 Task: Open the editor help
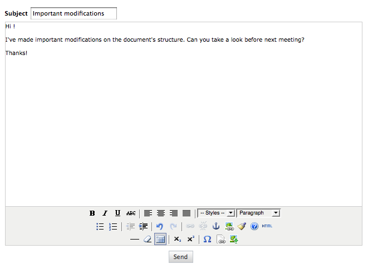pyautogui.click(x=254, y=226)
